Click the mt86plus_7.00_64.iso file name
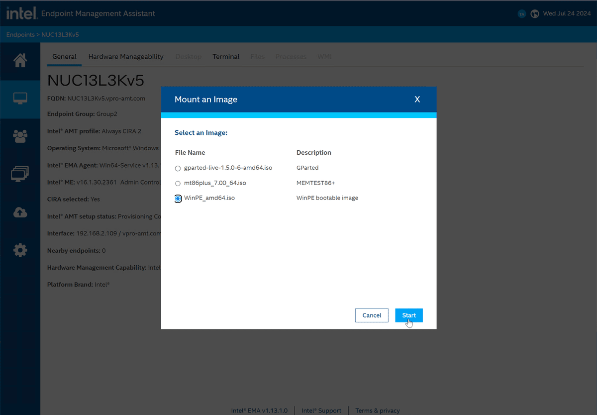The image size is (597, 415). pos(215,183)
